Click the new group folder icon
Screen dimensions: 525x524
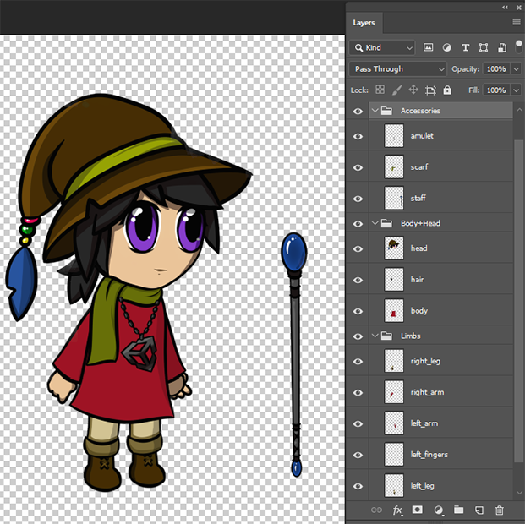click(x=458, y=510)
